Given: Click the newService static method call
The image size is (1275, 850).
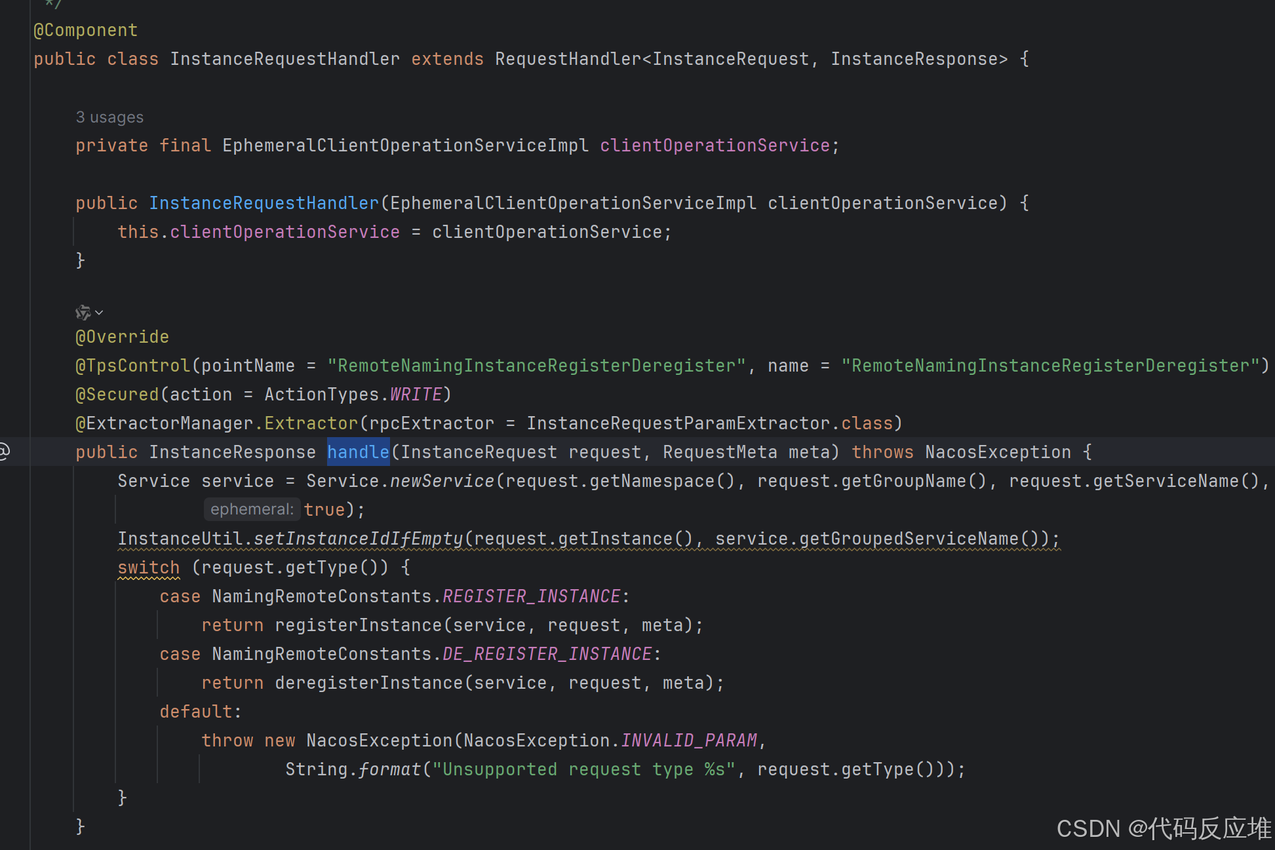Looking at the screenshot, I should pyautogui.click(x=442, y=481).
